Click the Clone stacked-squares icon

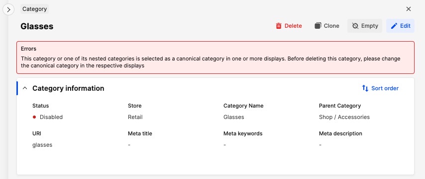[318, 26]
